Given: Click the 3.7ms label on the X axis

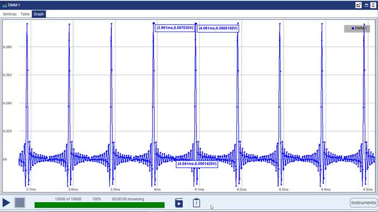Looking at the screenshot, I should (x=31, y=189).
